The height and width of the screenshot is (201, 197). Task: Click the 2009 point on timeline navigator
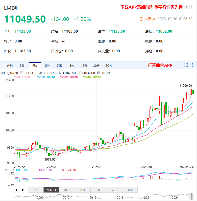pos(40,198)
